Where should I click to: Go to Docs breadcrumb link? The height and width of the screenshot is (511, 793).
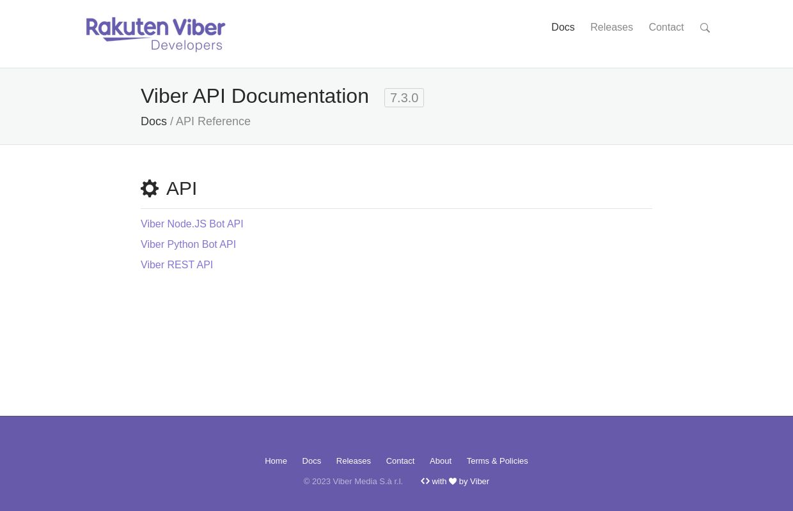(153, 121)
